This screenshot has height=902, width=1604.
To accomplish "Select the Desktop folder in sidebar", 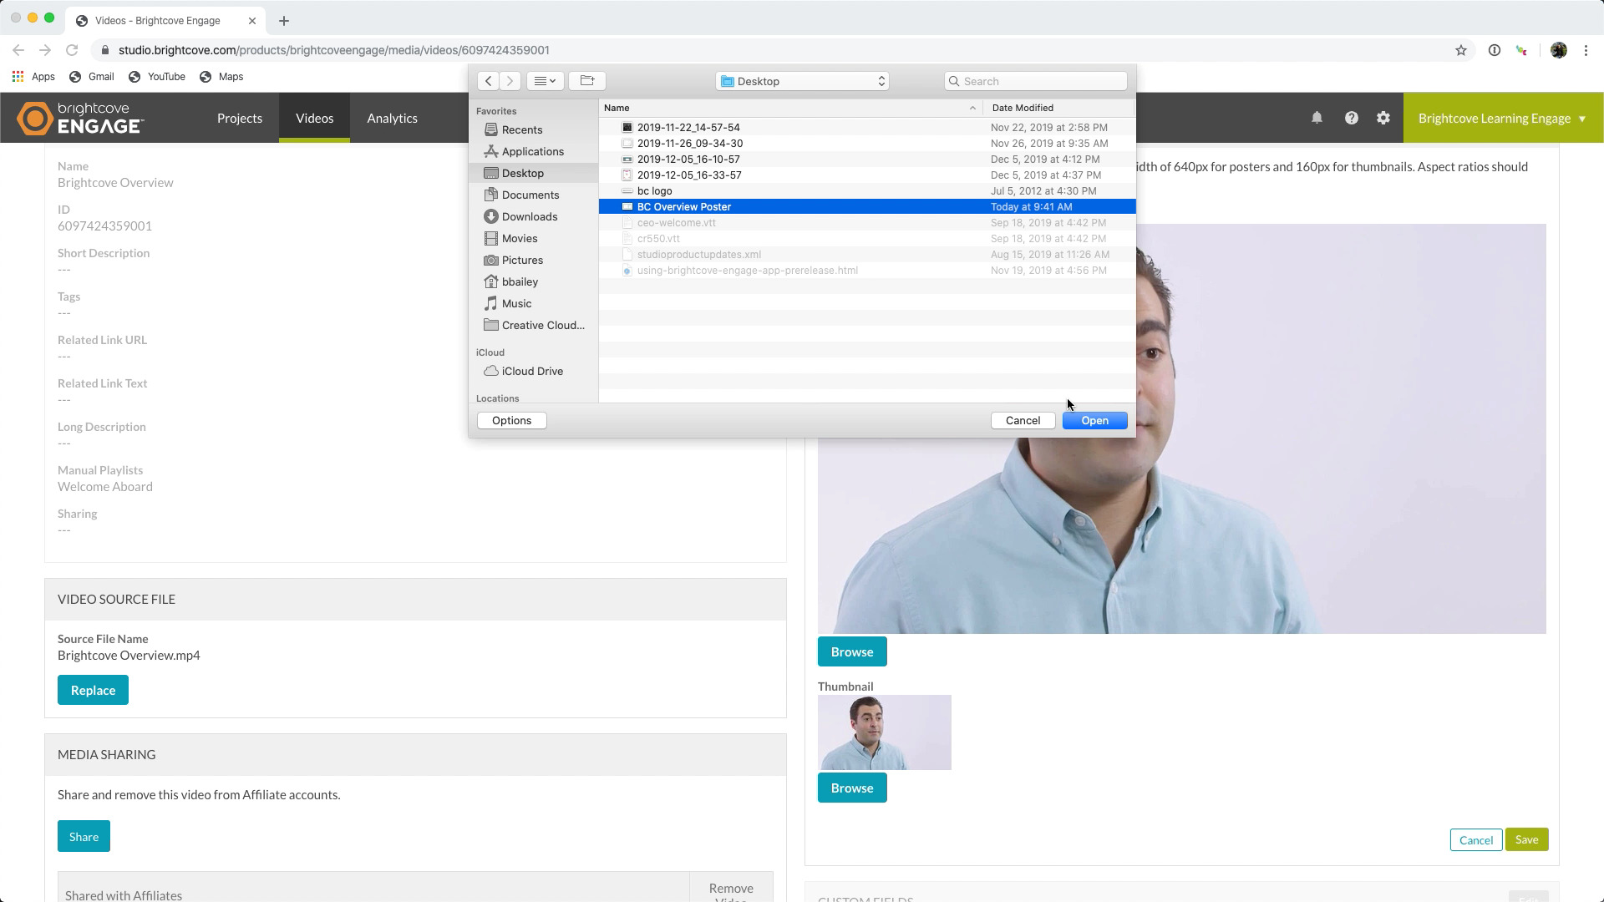I will pos(523,173).
